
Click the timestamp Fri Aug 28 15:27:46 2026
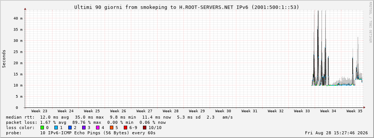[x=336, y=133]
